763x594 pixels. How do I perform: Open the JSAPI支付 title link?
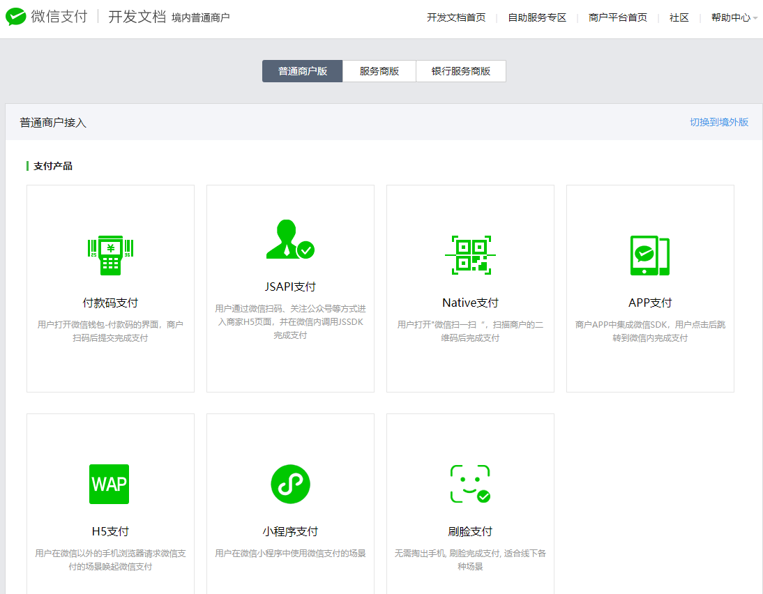point(291,287)
